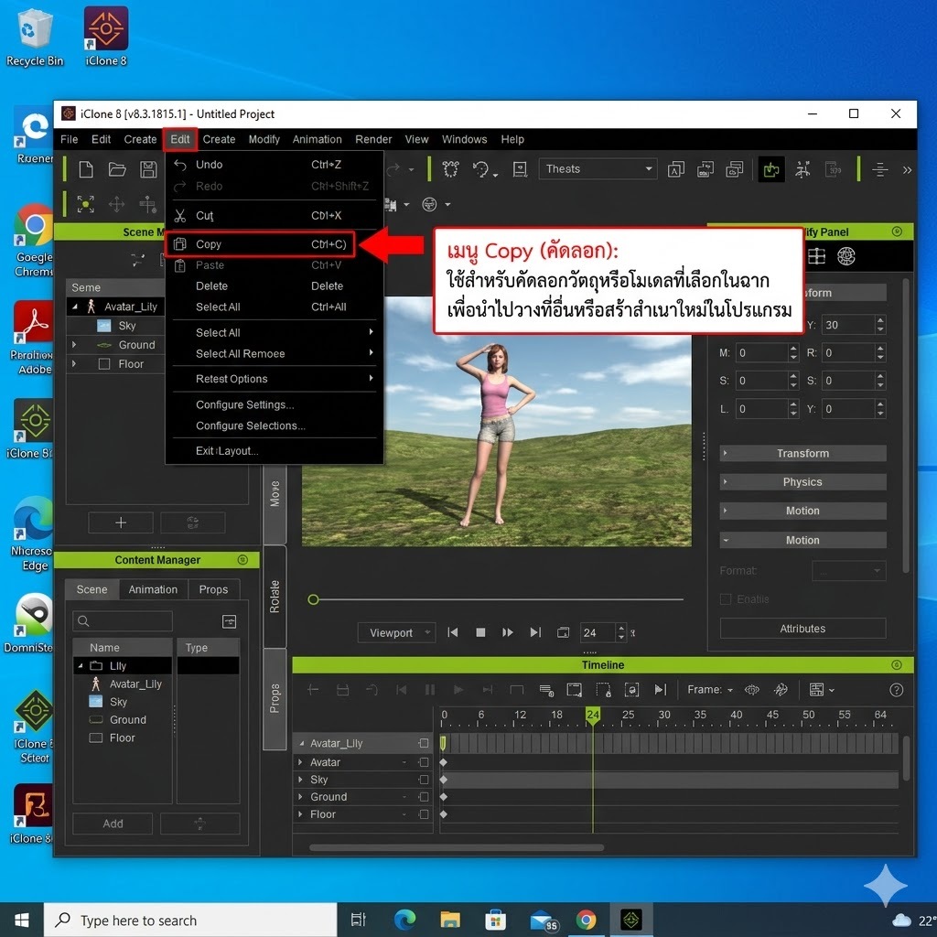Click the Content Manager search magnifier icon
The width and height of the screenshot is (937, 937).
(x=83, y=621)
